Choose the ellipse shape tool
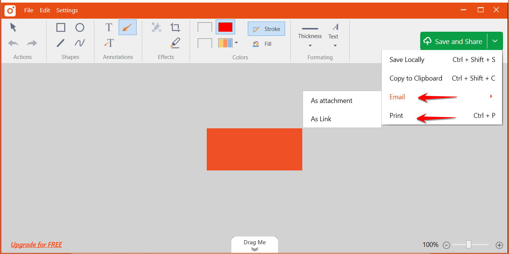The height and width of the screenshot is (254, 509). click(x=80, y=28)
